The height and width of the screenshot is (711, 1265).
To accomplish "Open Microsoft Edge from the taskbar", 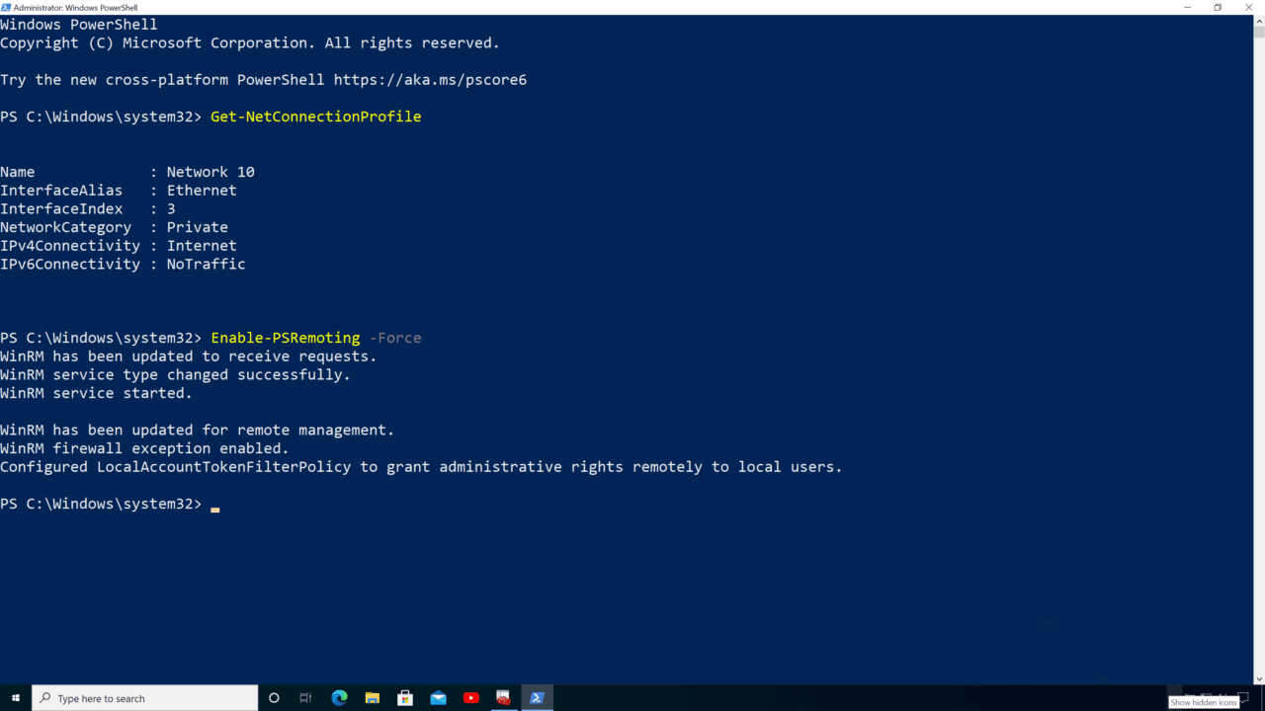I will [x=339, y=698].
